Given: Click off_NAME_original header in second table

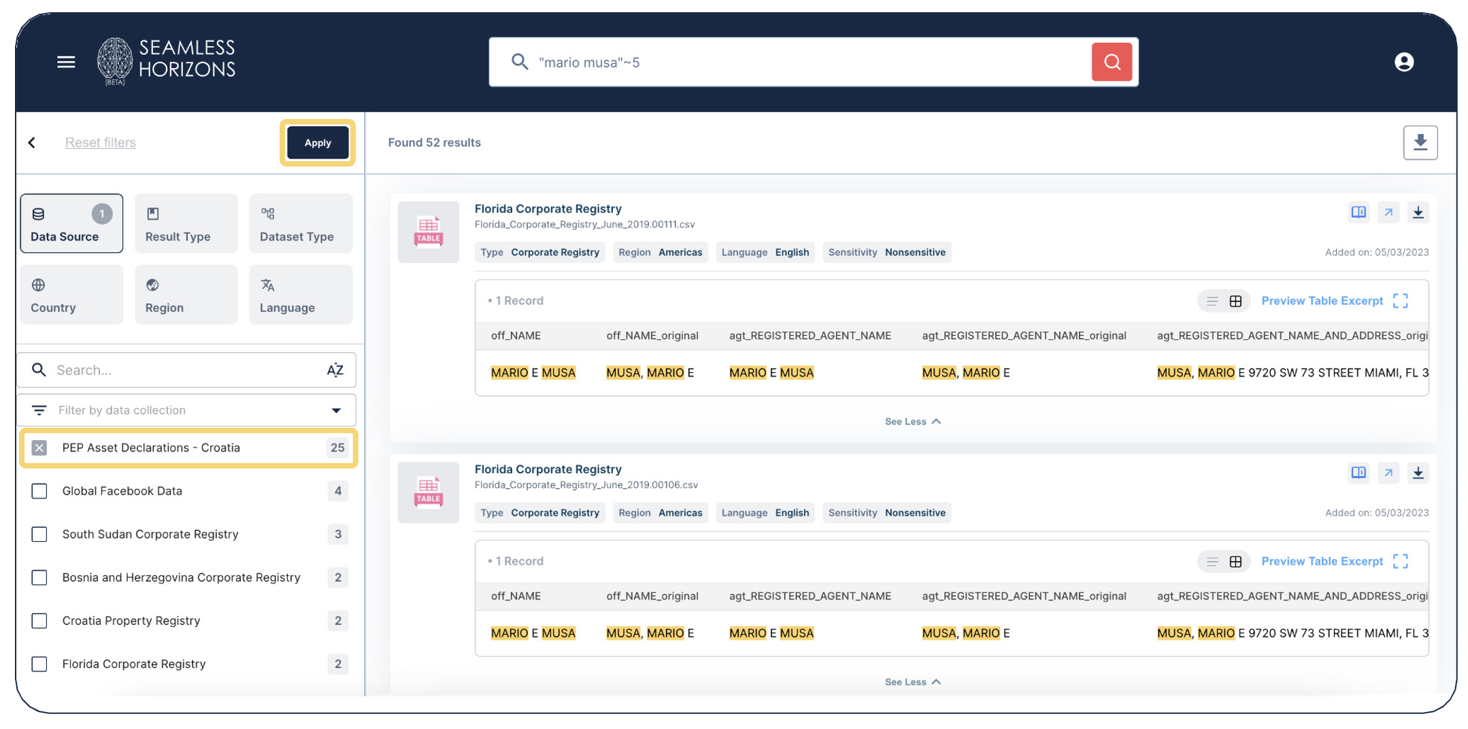Looking at the screenshot, I should coord(652,596).
